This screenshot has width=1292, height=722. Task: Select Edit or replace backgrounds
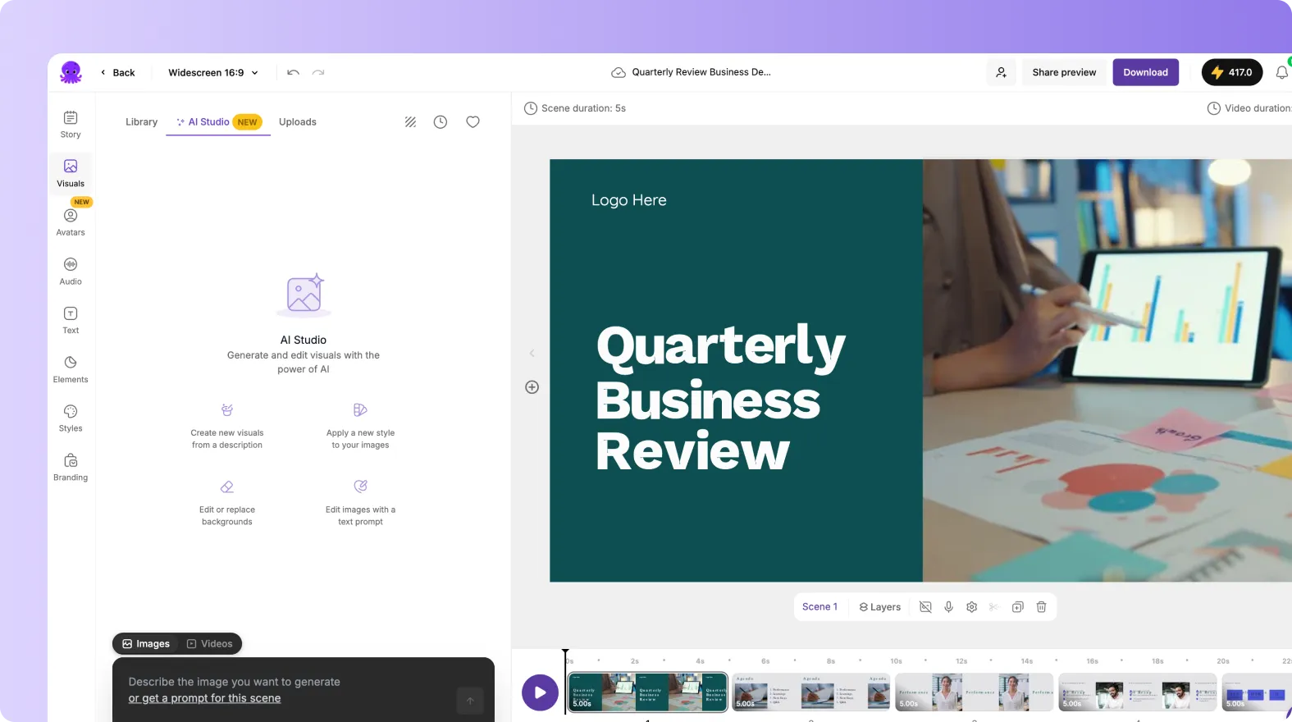point(227,503)
